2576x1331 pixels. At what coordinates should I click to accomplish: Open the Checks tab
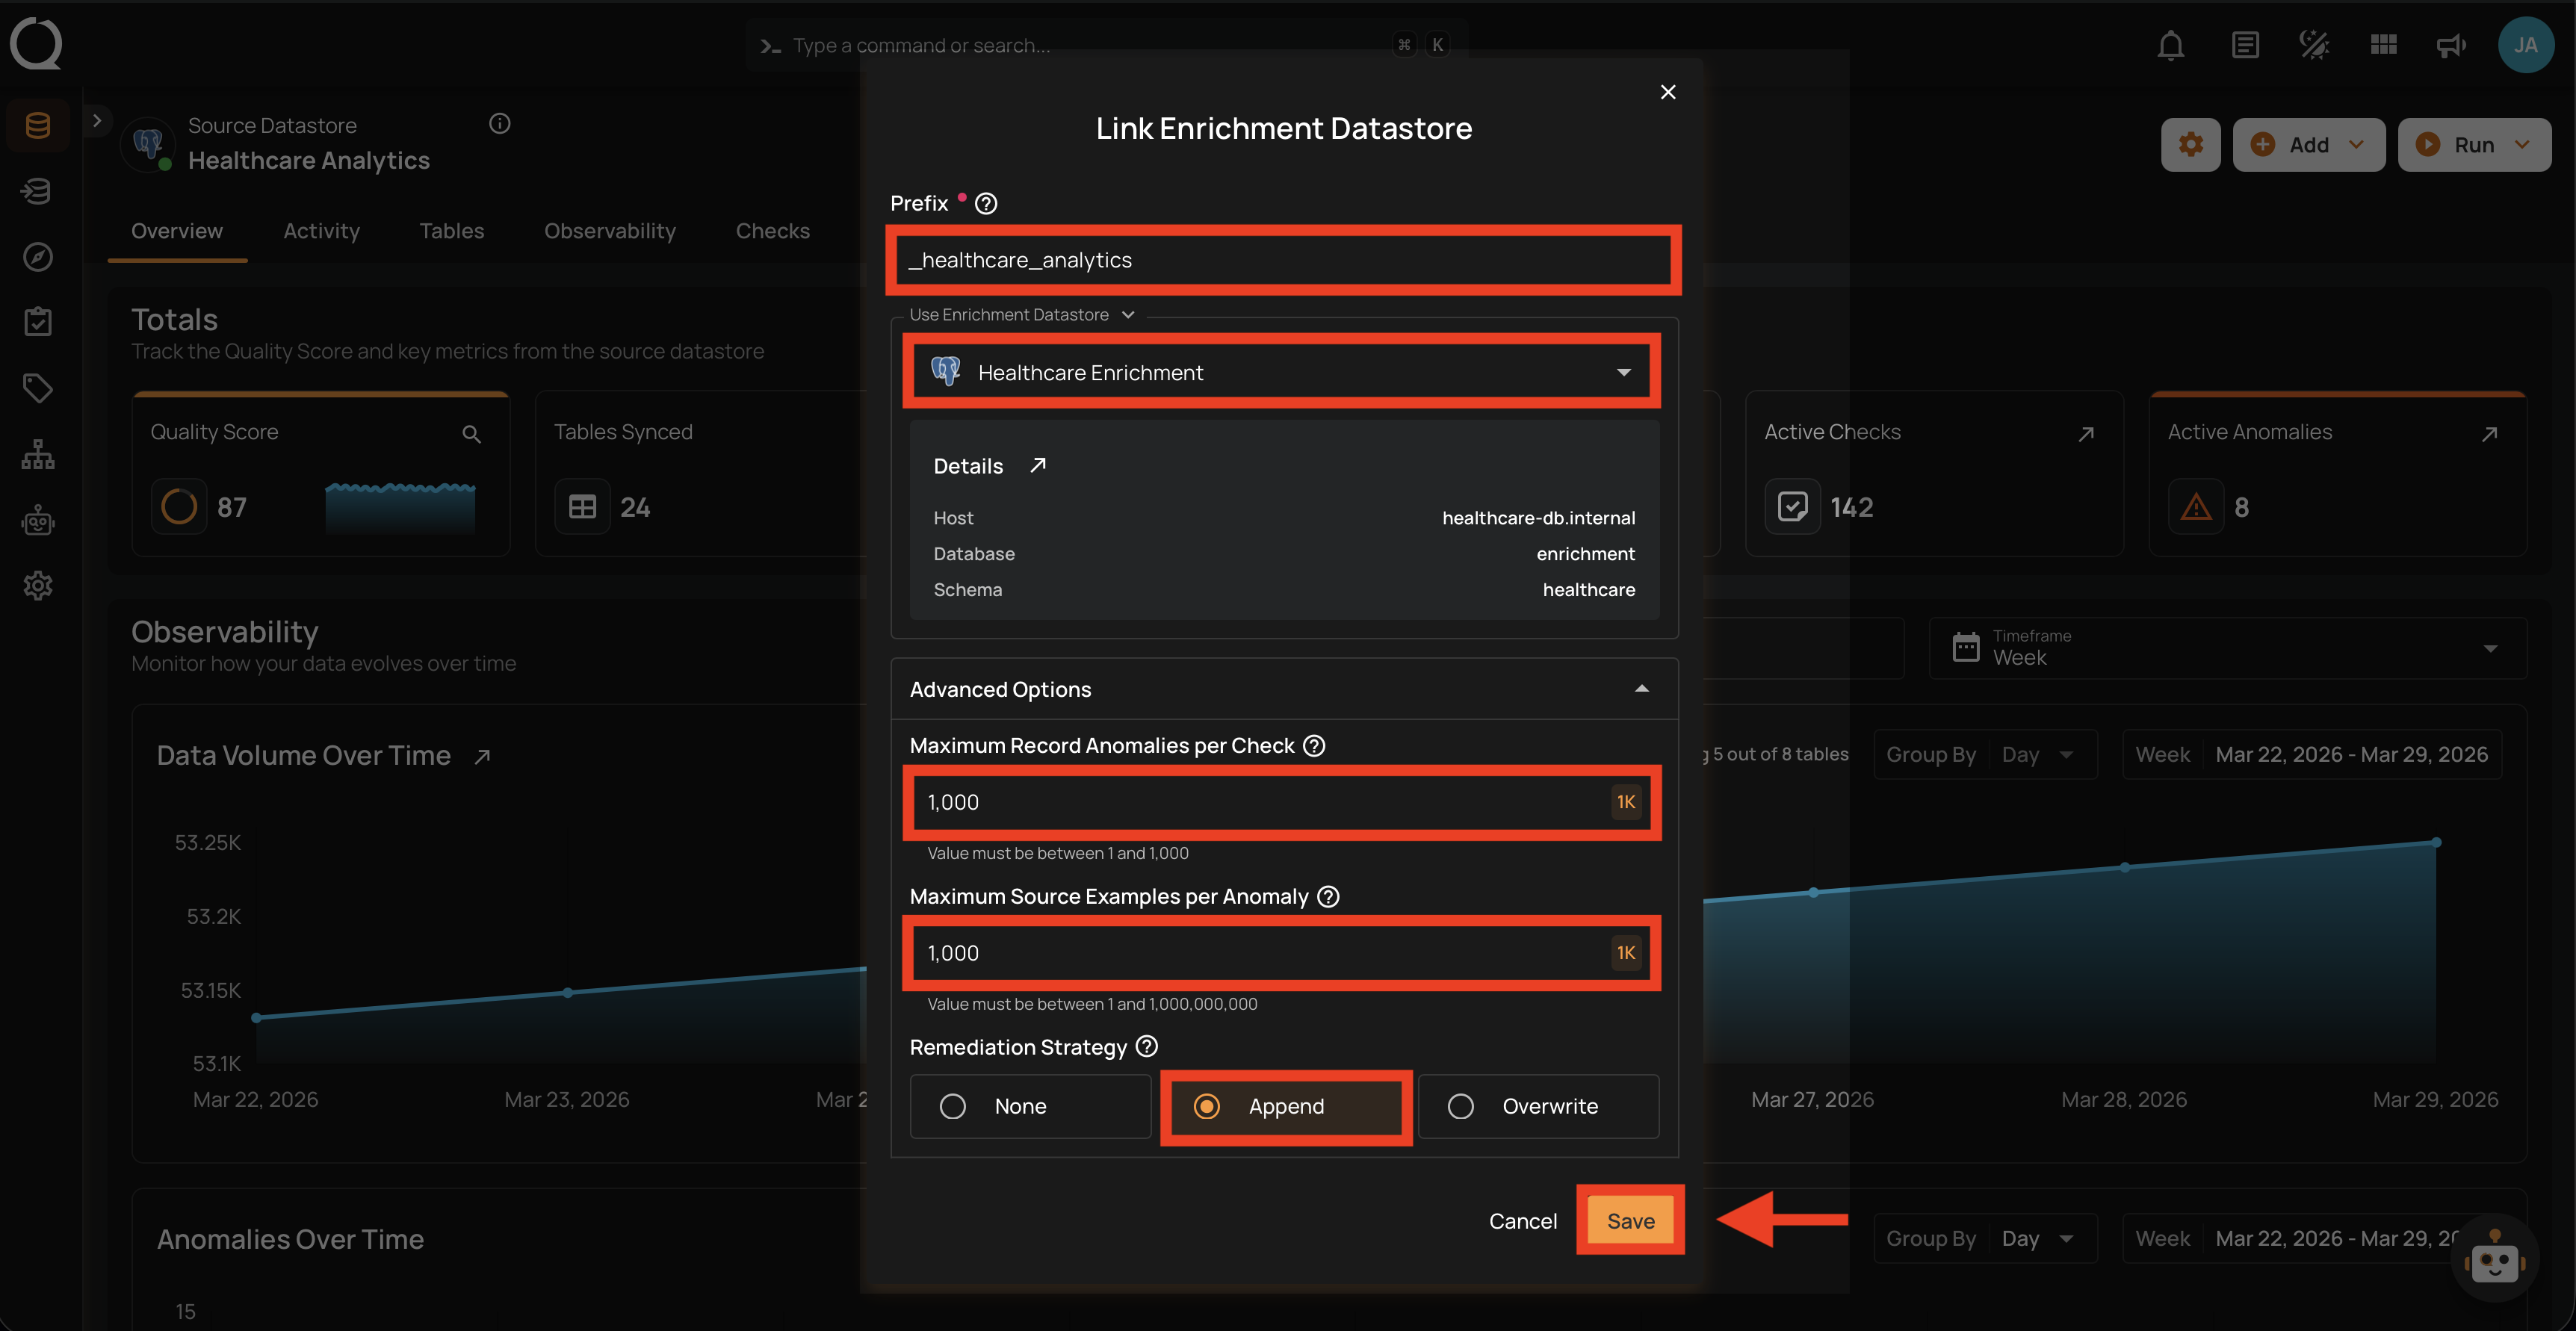(772, 230)
